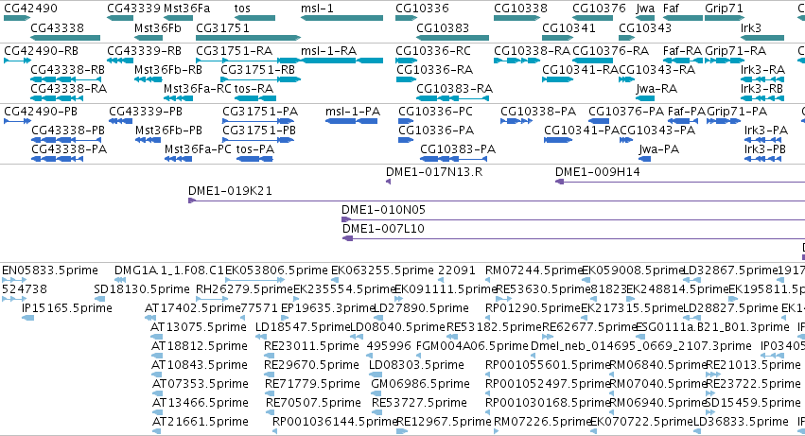Image resolution: width=805 pixels, height=436 pixels.
Task: Click the CG10338 gene arrow glyph
Action: click(x=517, y=18)
